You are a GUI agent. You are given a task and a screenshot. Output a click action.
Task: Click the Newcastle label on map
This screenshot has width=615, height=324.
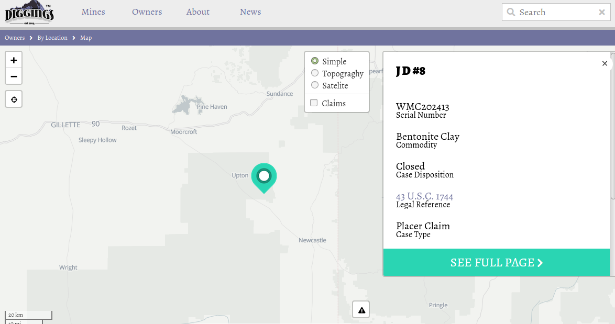click(x=312, y=240)
